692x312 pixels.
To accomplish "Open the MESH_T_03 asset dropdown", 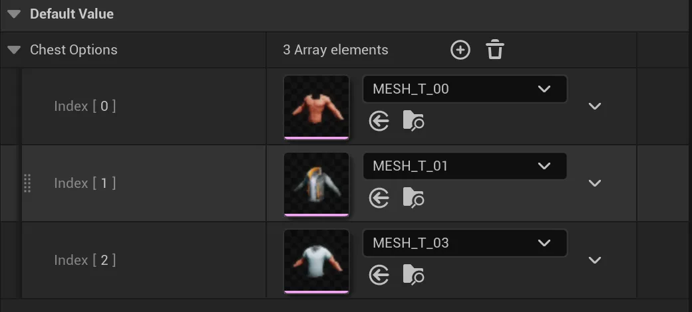I will (464, 243).
